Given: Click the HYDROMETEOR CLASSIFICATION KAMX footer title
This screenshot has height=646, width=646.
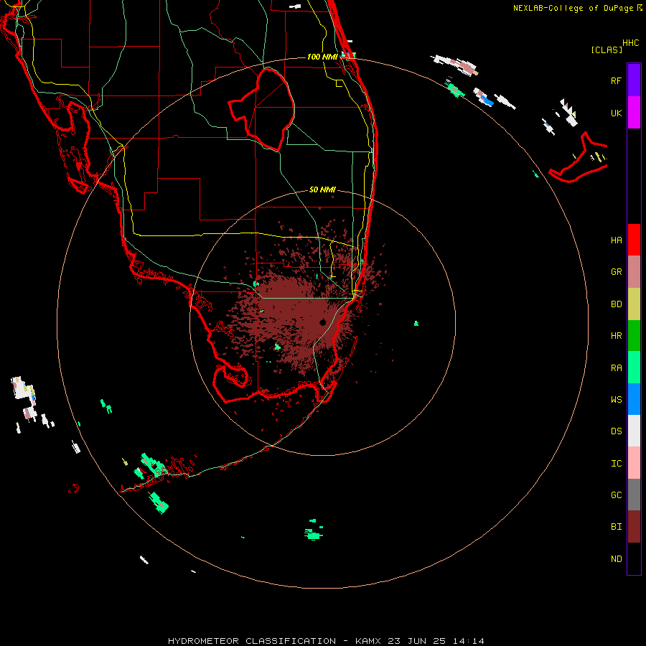Looking at the screenshot, I should coord(326,641).
